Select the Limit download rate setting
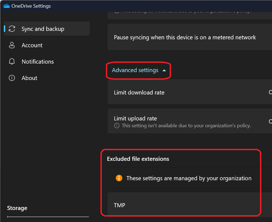This screenshot has height=222, width=272. [x=139, y=92]
